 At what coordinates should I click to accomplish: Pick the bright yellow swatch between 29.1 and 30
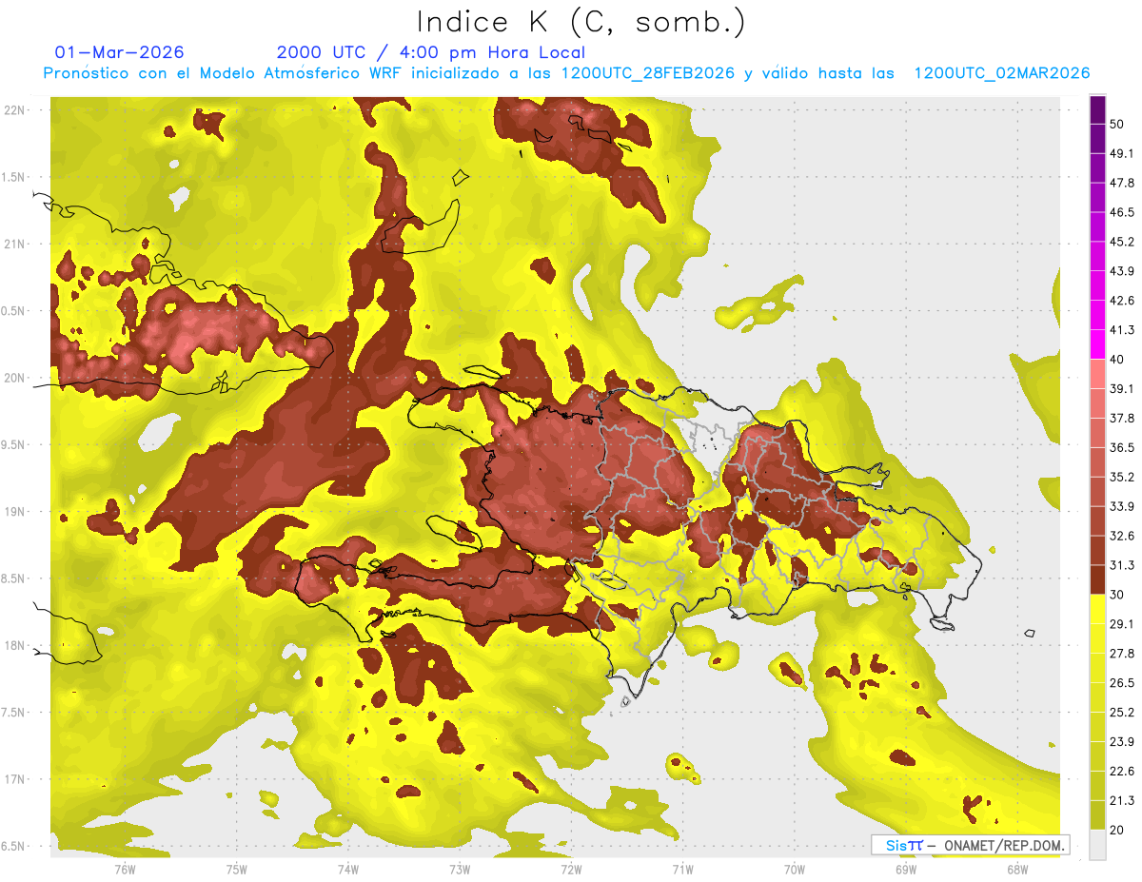click(x=1097, y=609)
